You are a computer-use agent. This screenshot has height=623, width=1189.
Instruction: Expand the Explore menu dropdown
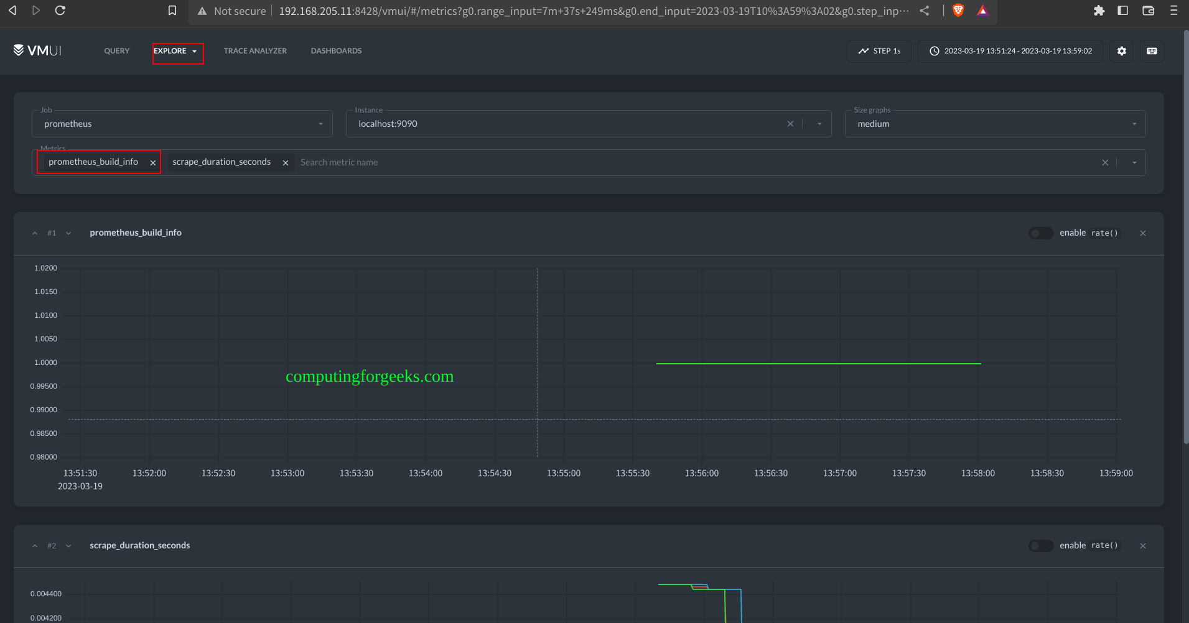point(178,51)
